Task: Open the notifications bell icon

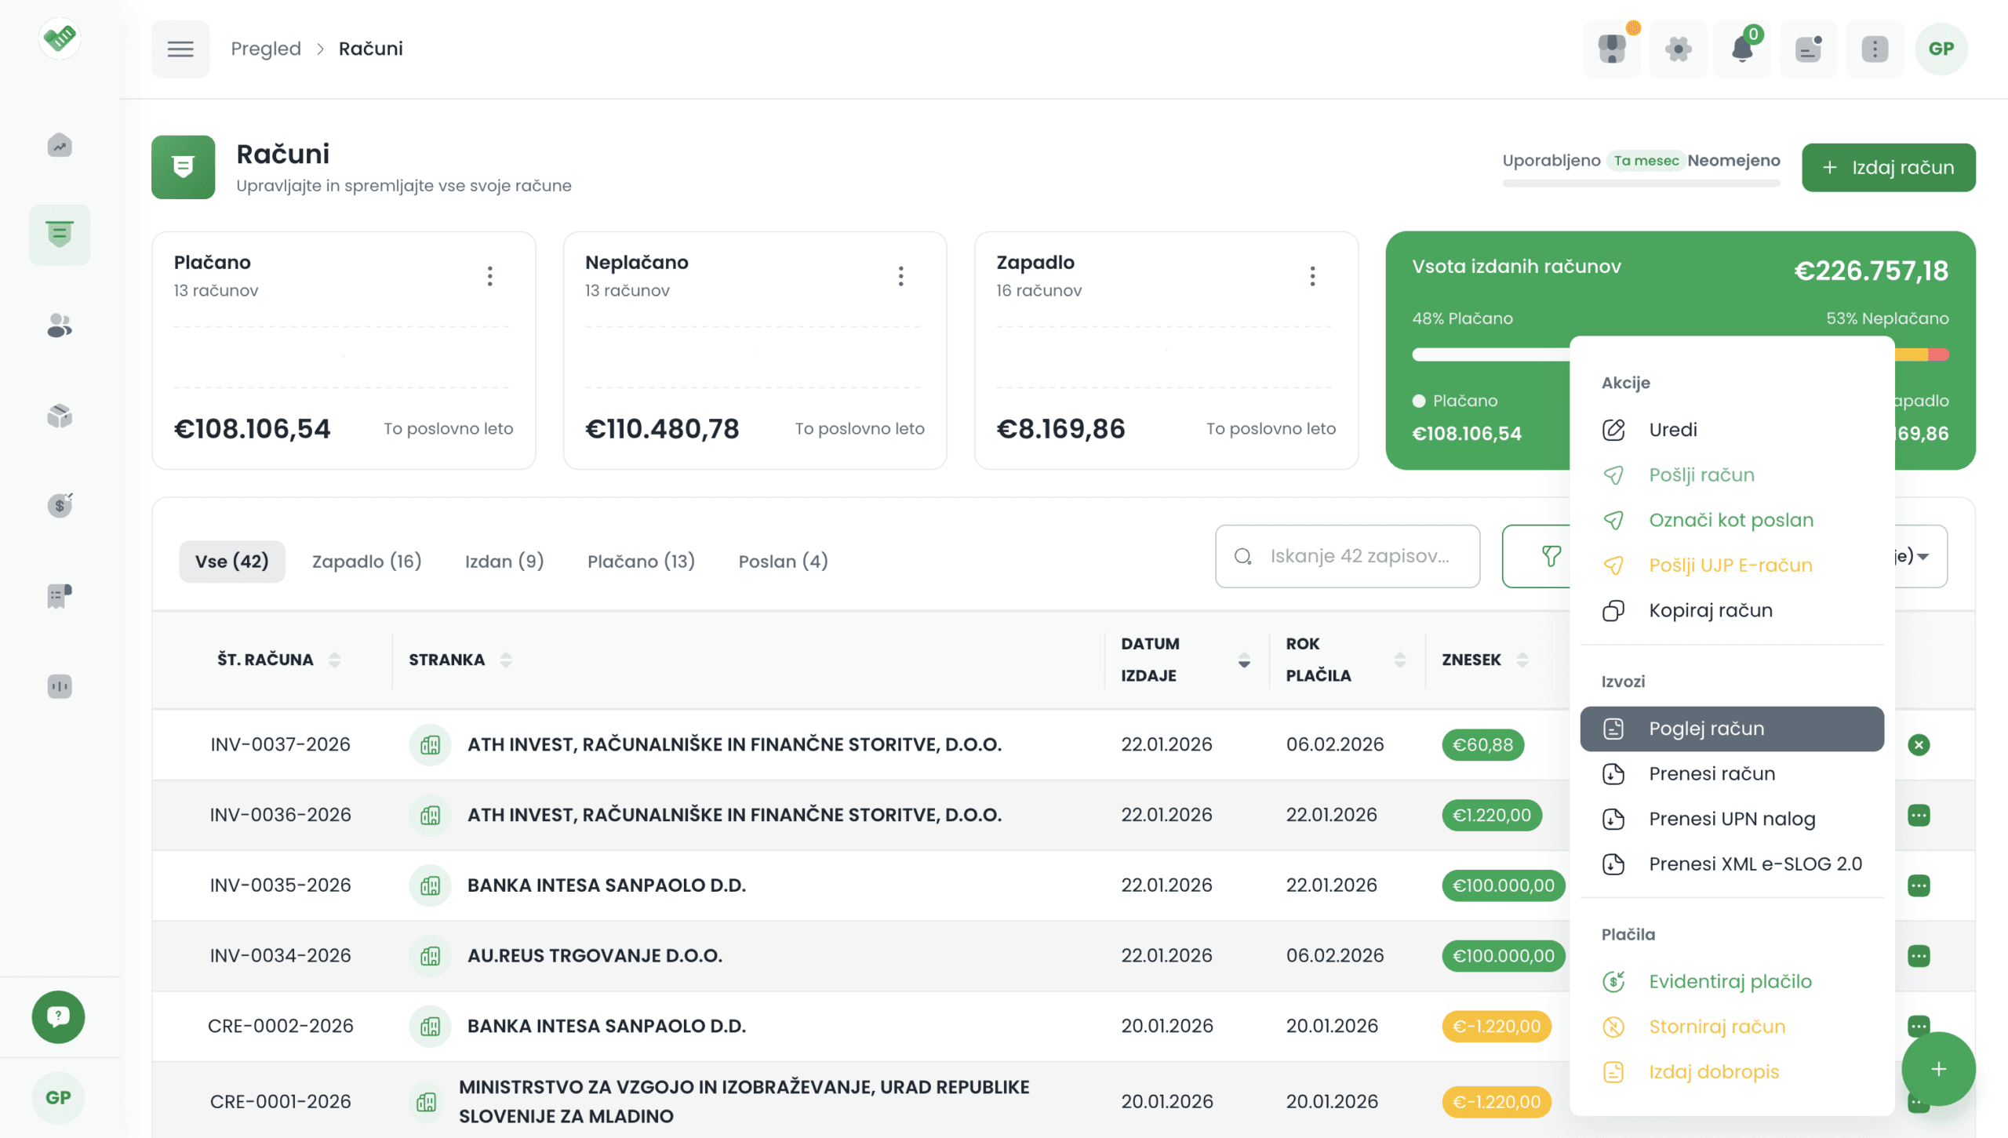Action: [x=1741, y=49]
